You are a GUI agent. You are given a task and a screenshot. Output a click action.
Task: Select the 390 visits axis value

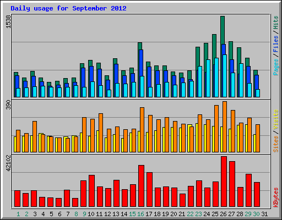tap(8, 105)
